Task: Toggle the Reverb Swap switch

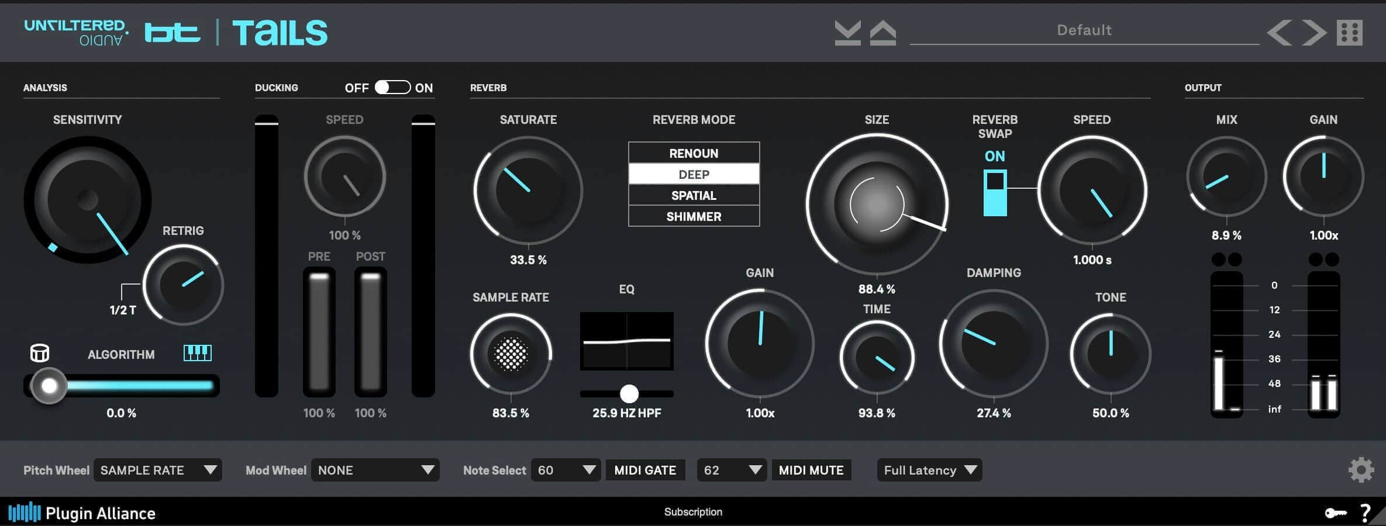Action: [995, 193]
